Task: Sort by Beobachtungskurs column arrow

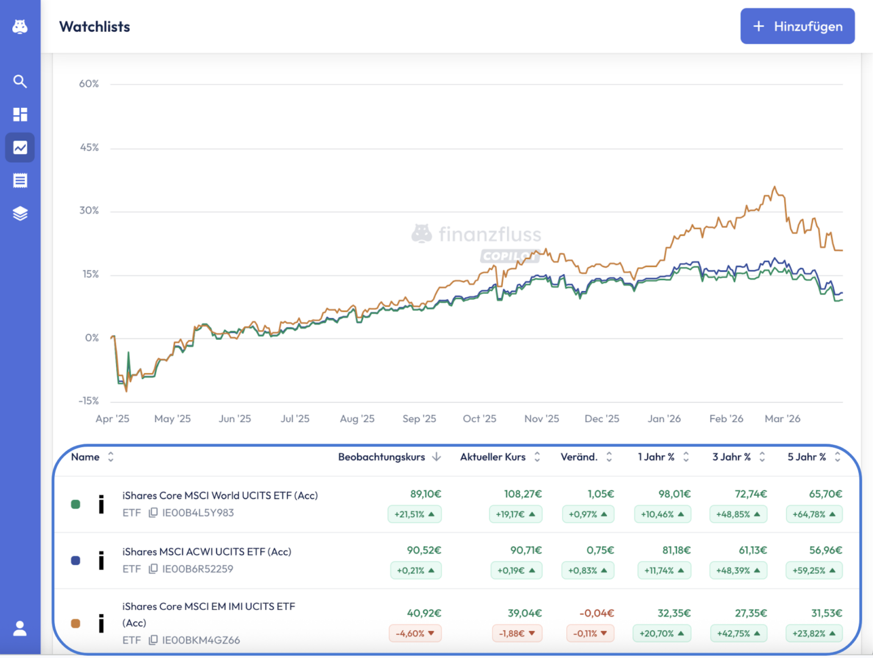Action: (x=436, y=457)
